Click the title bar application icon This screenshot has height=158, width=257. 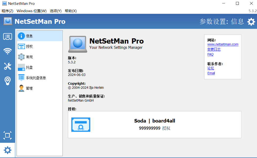[5, 3]
